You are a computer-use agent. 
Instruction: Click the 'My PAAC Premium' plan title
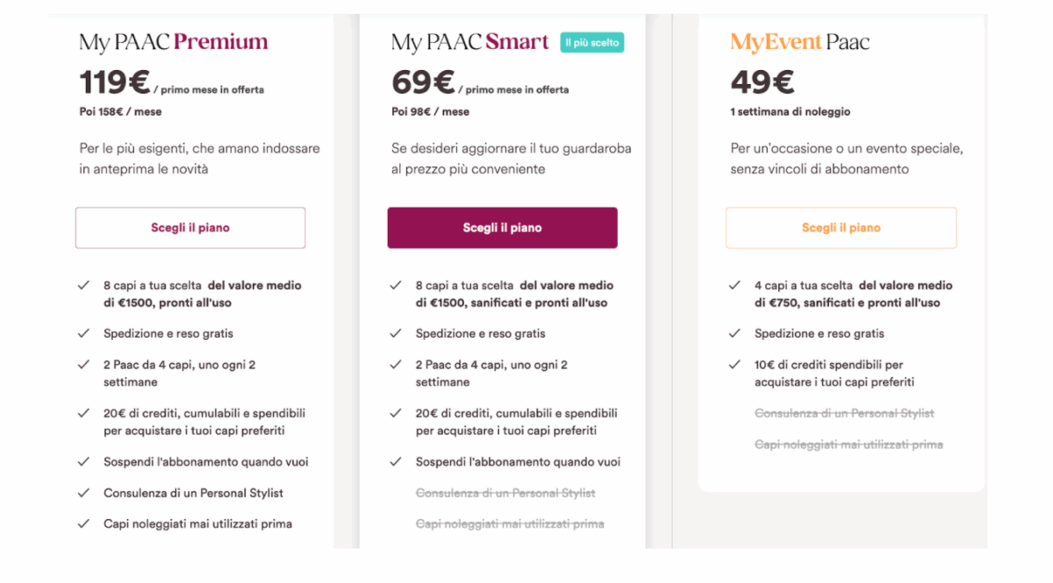point(174,42)
